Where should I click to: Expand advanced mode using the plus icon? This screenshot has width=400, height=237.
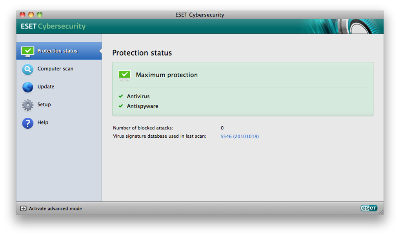[x=23, y=209]
